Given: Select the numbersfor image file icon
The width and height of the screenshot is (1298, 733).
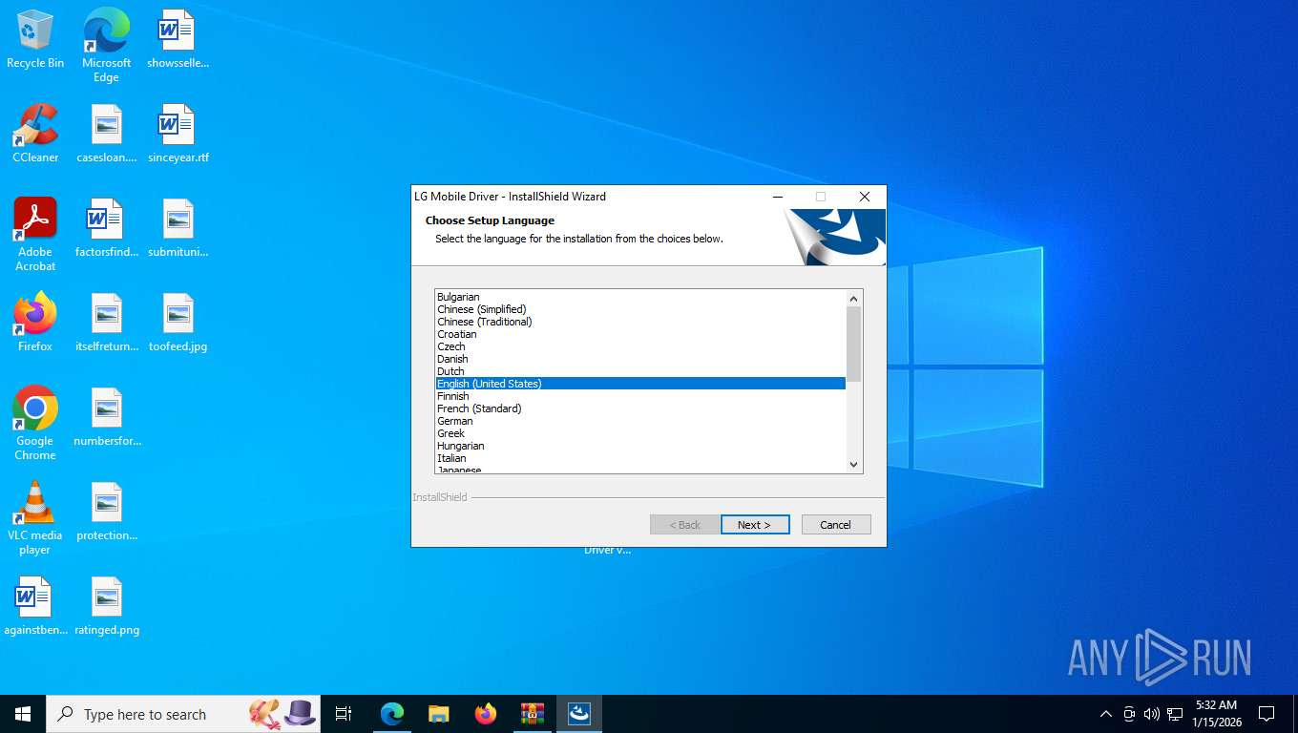Looking at the screenshot, I should 106,417.
